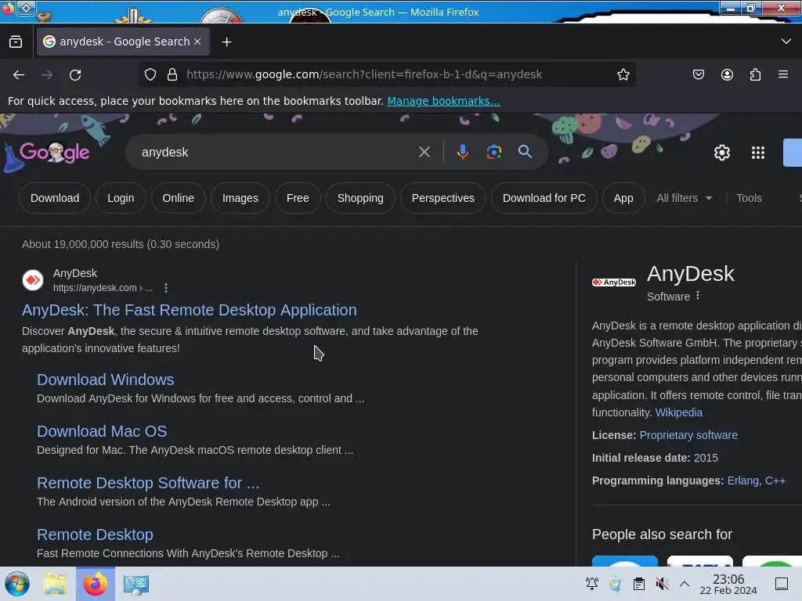Open the Extensions puzzle icon

[x=755, y=74]
